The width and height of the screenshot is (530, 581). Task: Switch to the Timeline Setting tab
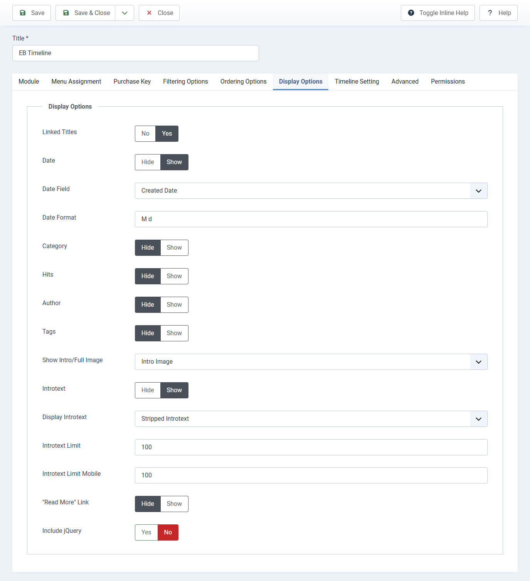tap(357, 82)
